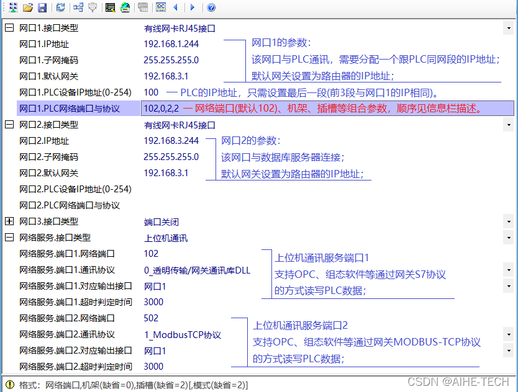Click the QC toolbar icon
Image resolution: width=518 pixels, height=392 pixels.
(x=161, y=7)
